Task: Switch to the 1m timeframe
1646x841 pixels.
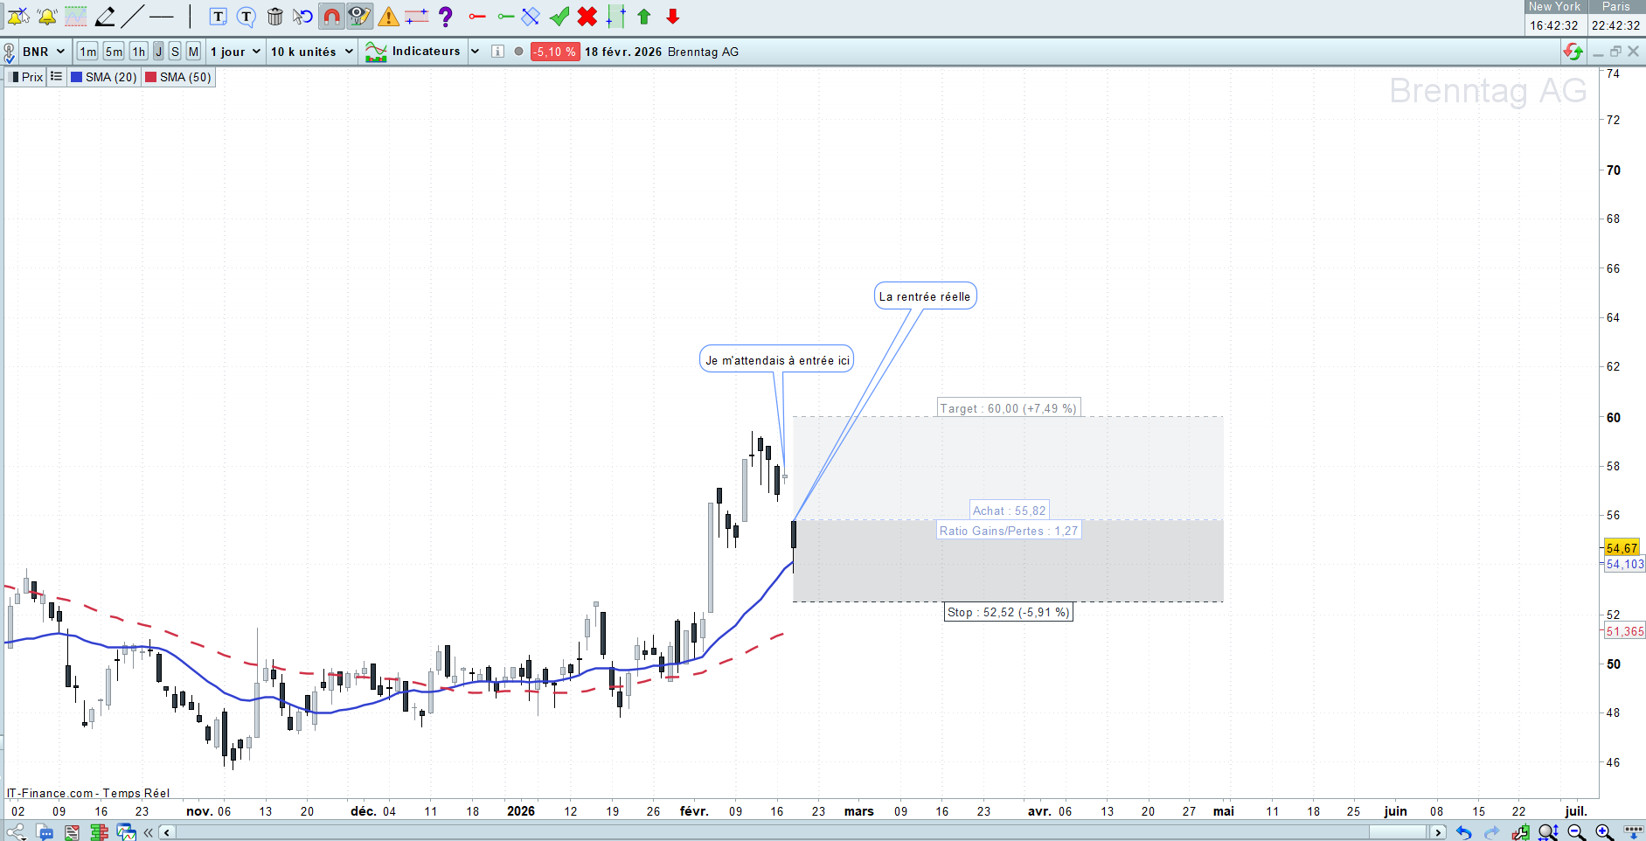Action: pyautogui.click(x=87, y=52)
